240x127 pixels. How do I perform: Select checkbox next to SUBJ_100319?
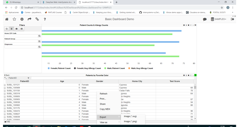click(x=5, y=94)
